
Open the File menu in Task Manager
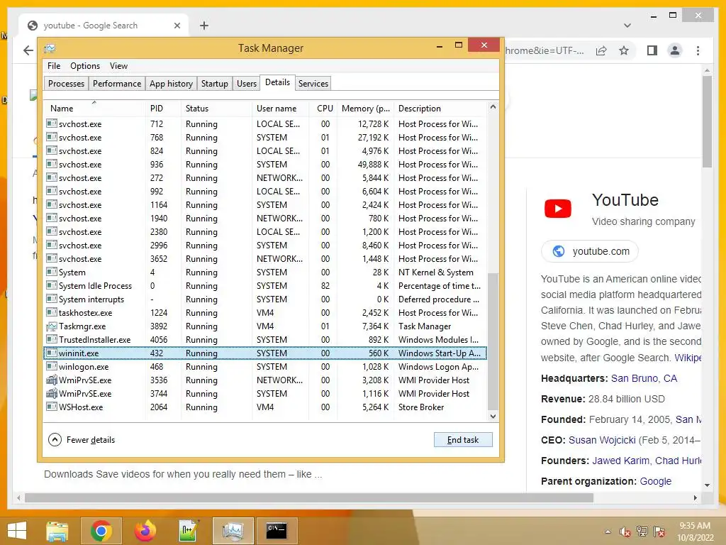[x=54, y=66]
